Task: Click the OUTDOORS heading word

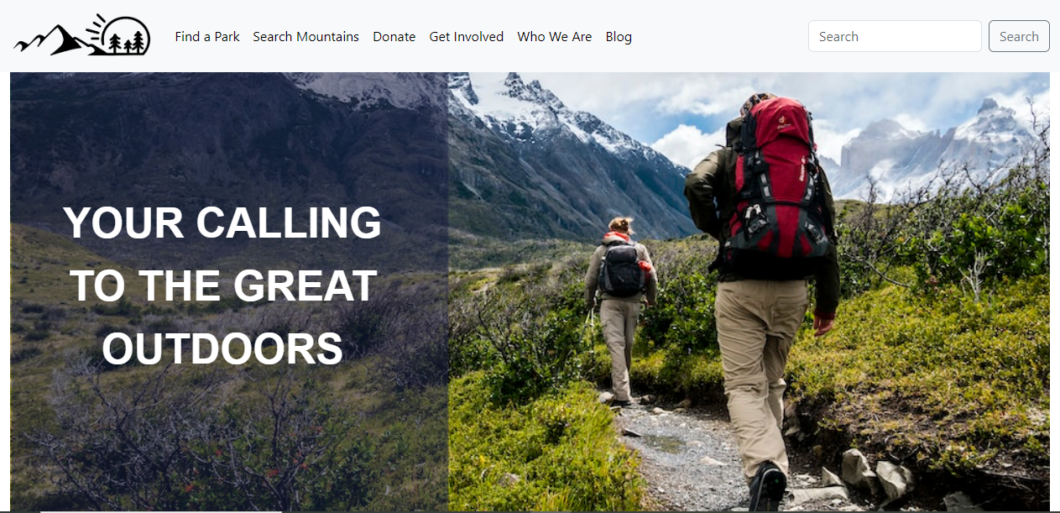Action: pos(222,348)
